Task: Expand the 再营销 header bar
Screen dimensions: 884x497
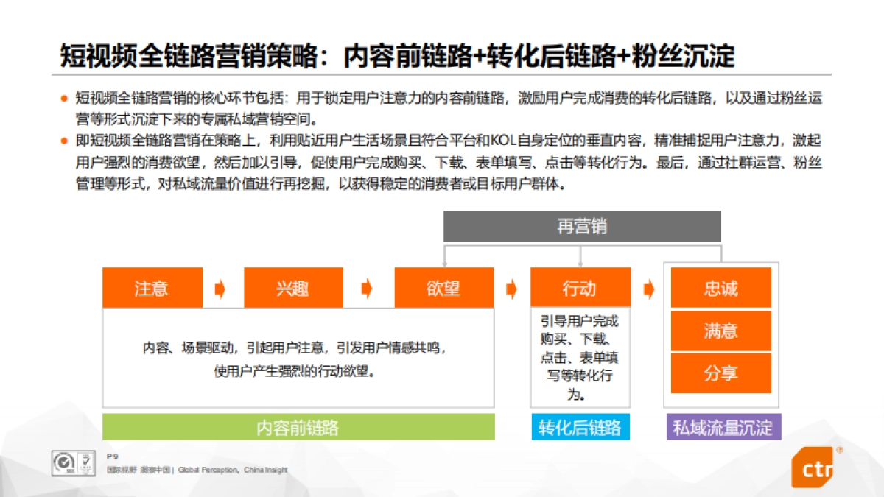Action: 582,226
